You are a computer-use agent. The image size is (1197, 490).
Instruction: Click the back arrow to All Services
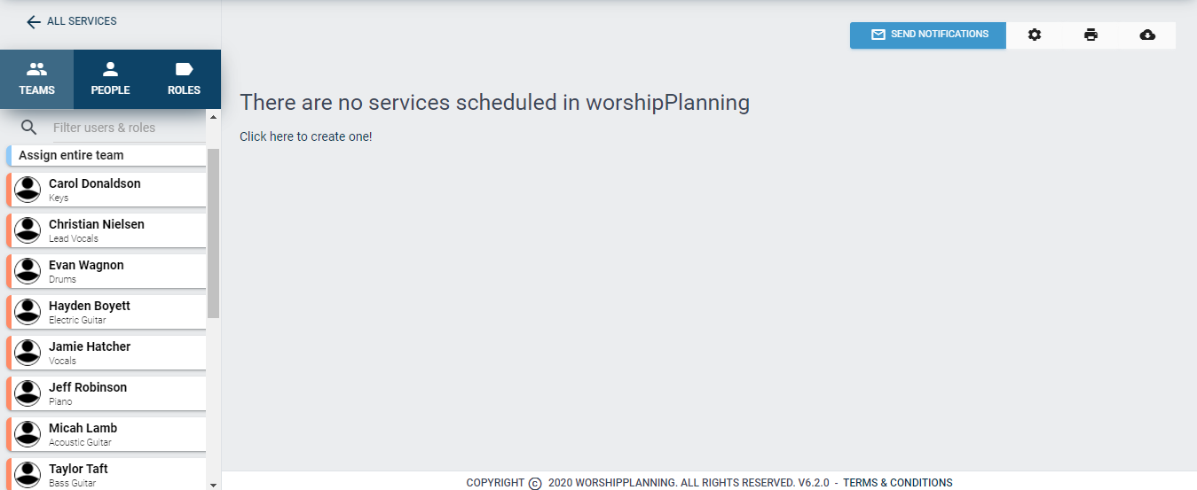click(x=34, y=21)
